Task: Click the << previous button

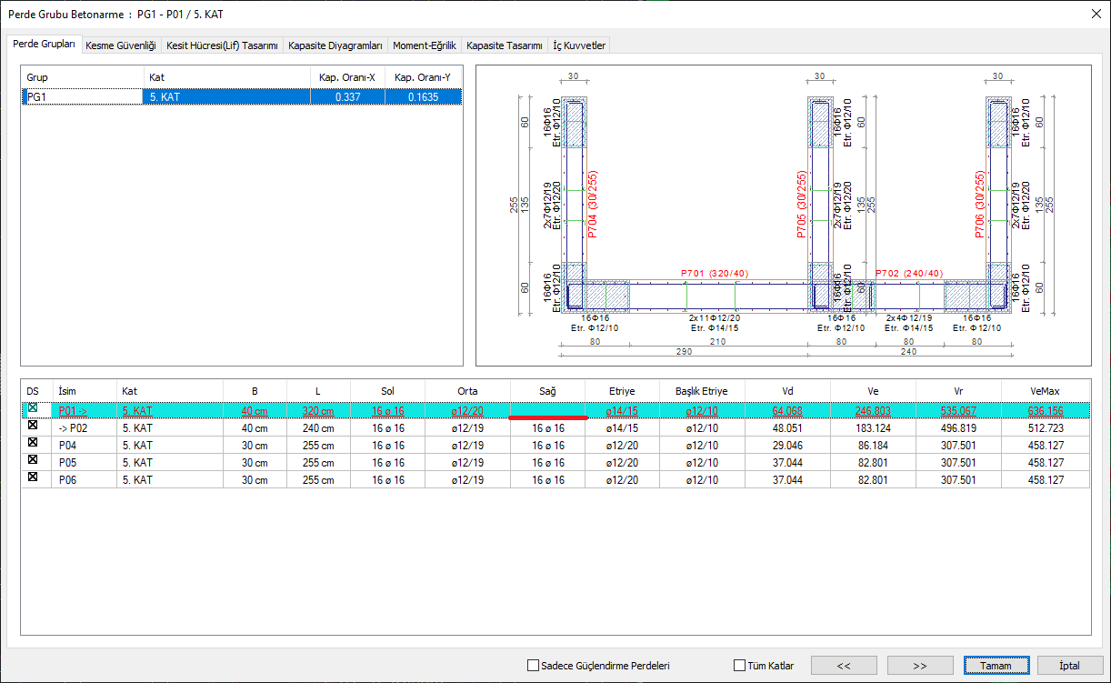Action: click(x=844, y=666)
